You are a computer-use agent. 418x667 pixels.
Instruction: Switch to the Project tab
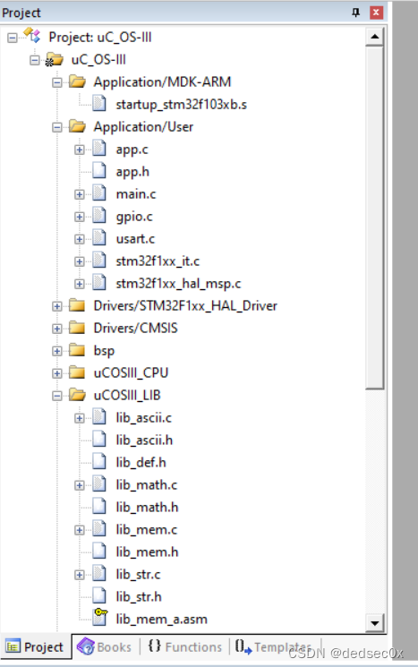36,646
